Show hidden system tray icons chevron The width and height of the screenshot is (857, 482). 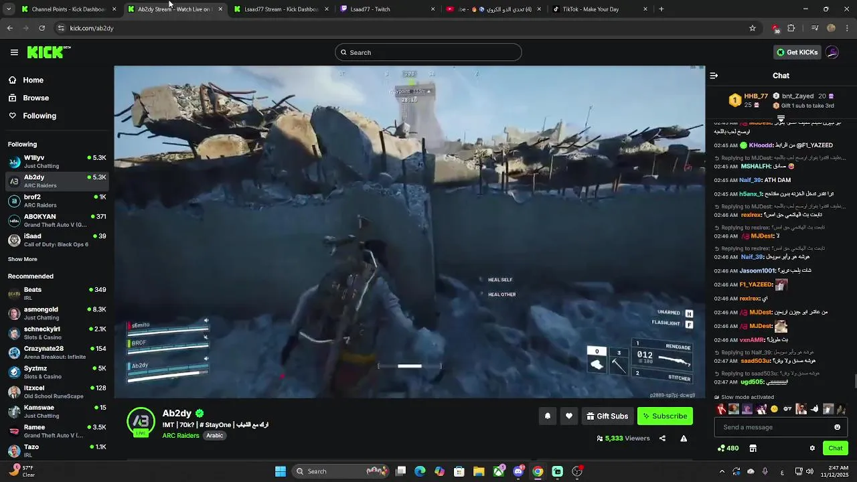click(x=722, y=471)
